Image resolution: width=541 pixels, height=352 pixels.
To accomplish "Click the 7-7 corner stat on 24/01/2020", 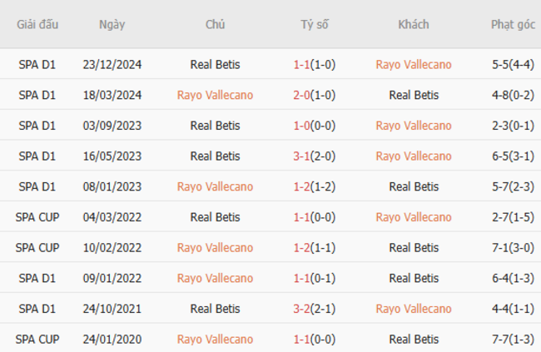I will [x=513, y=339].
